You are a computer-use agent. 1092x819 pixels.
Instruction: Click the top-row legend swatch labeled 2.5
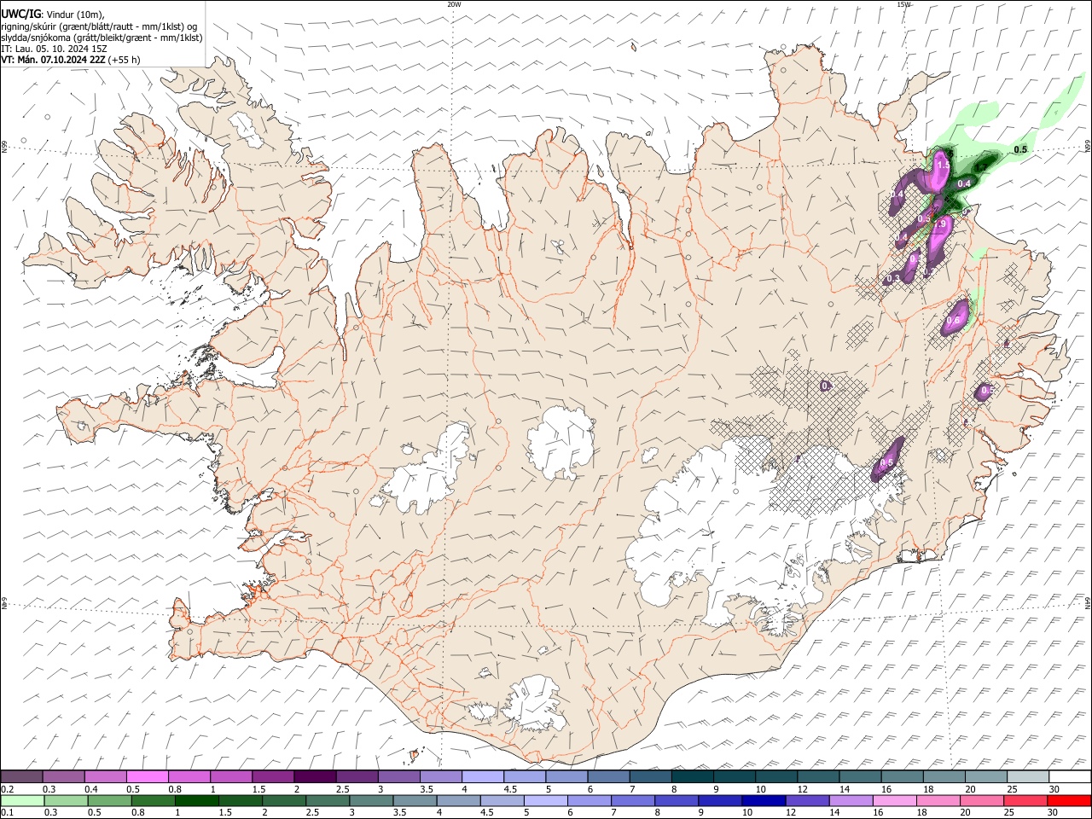pos(357,776)
